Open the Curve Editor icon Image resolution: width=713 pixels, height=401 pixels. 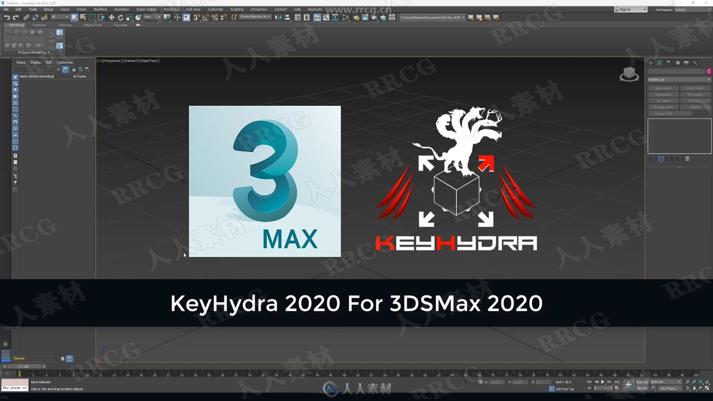point(326,17)
